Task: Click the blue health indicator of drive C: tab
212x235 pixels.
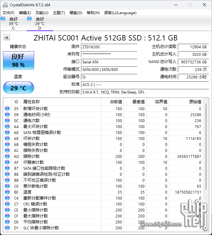Action: (x=3, y=19)
